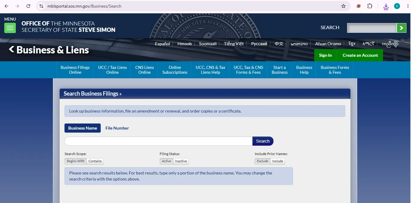
Task: Switch language to Español
Action: (x=162, y=44)
